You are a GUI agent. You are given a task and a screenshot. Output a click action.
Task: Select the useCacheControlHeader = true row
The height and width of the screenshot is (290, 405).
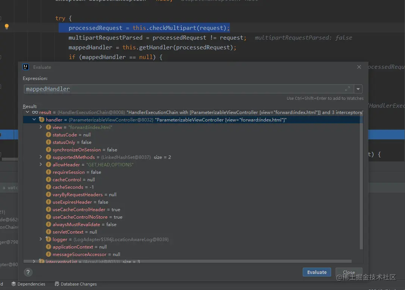tap(191, 210)
